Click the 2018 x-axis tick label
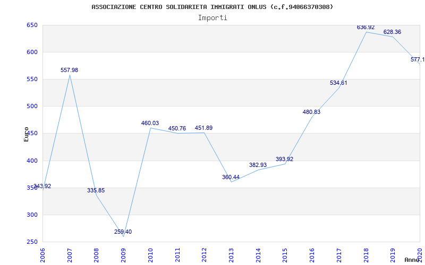This screenshot has width=425, height=265. coord(366,255)
